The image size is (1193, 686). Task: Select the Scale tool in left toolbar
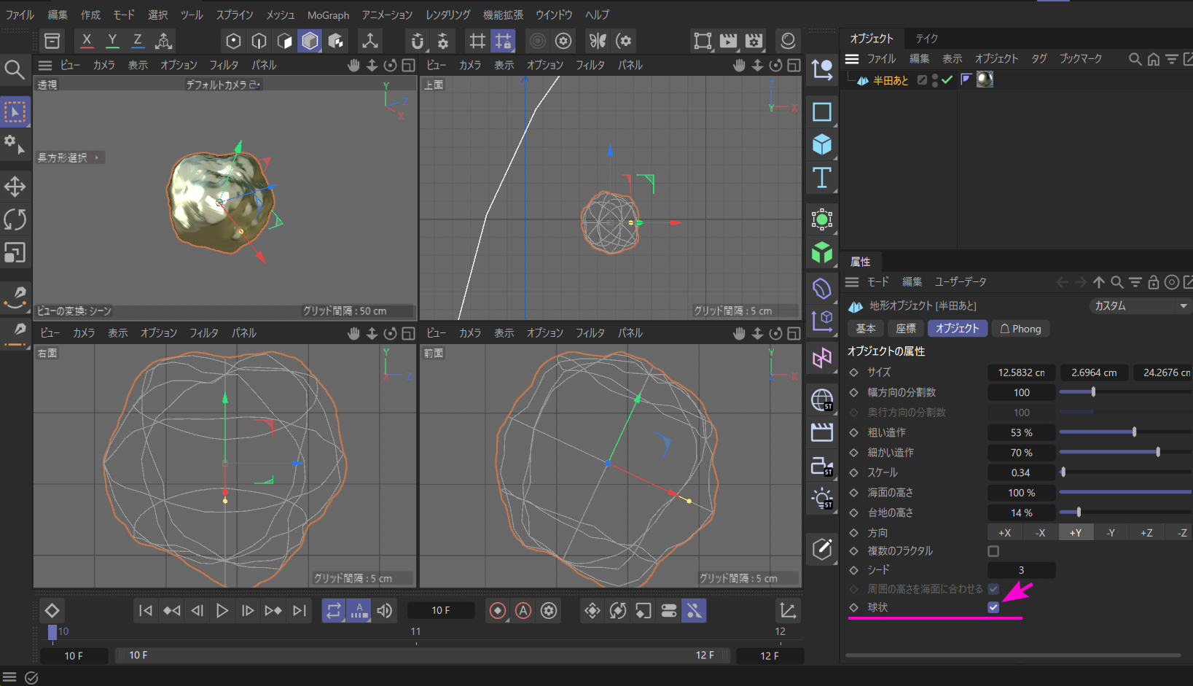coord(15,252)
